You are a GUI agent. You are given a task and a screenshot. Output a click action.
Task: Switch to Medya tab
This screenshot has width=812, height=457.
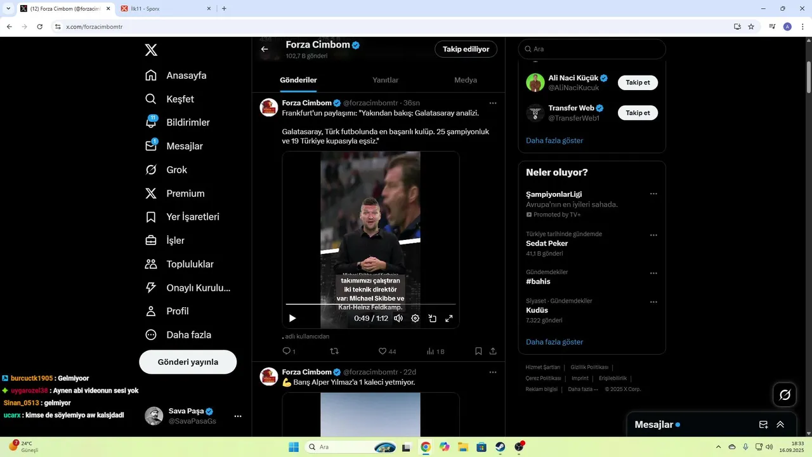(x=466, y=80)
